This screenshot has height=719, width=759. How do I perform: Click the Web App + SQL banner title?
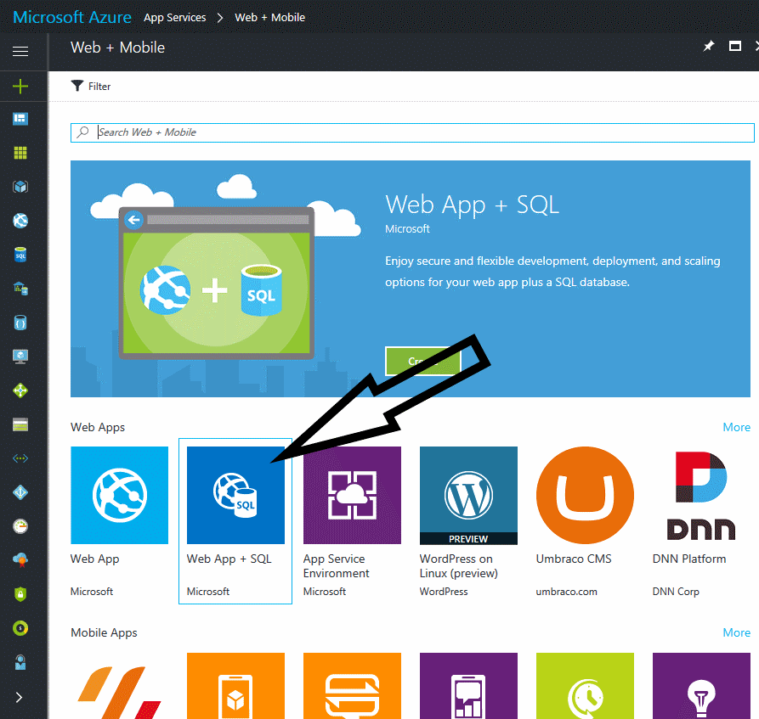472,205
